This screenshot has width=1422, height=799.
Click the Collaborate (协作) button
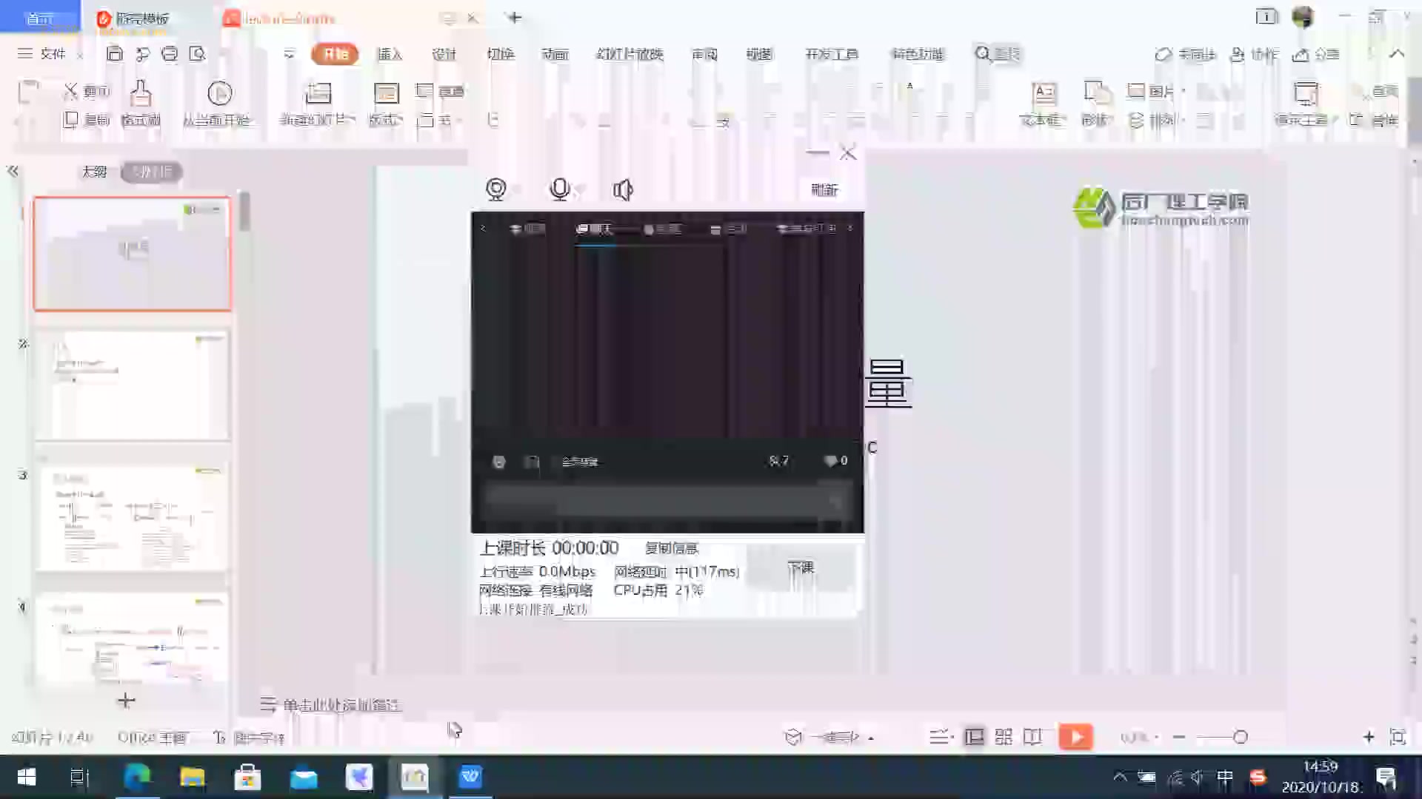[x=1254, y=54]
